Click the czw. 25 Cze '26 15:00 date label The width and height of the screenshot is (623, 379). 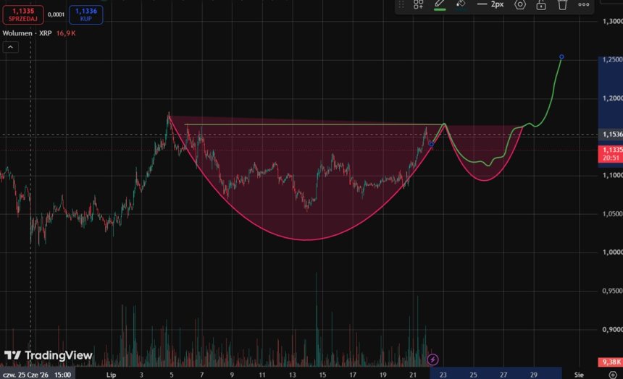38,375
